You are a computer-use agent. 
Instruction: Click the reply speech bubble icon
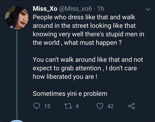[37, 106]
